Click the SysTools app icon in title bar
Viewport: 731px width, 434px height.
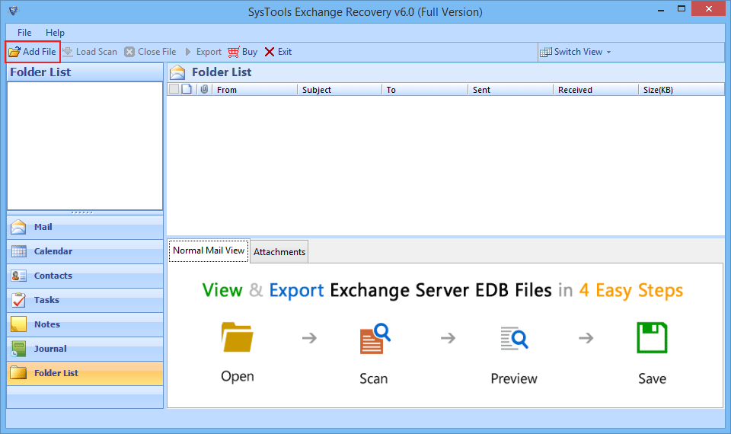pos(14,10)
